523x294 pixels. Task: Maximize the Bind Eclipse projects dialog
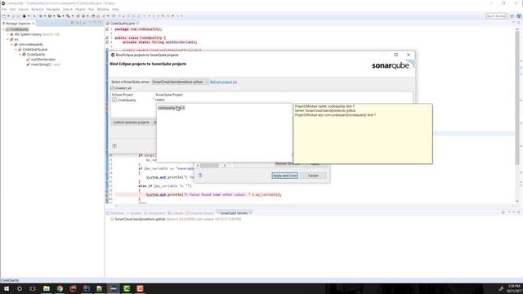[396, 55]
